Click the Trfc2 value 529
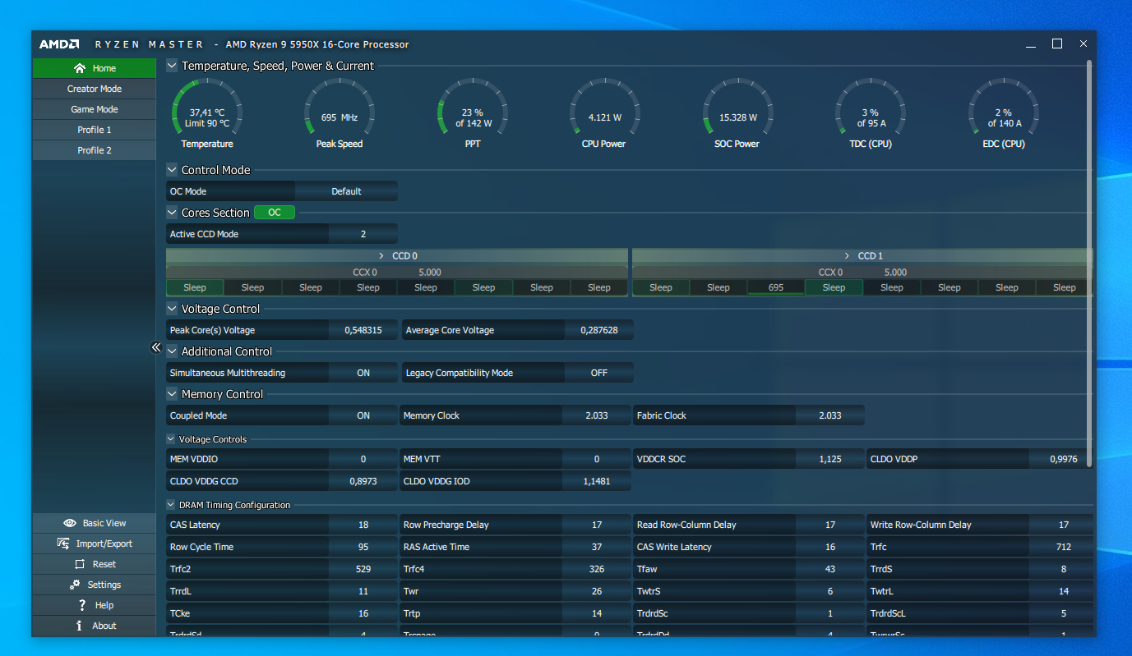 pyautogui.click(x=363, y=569)
